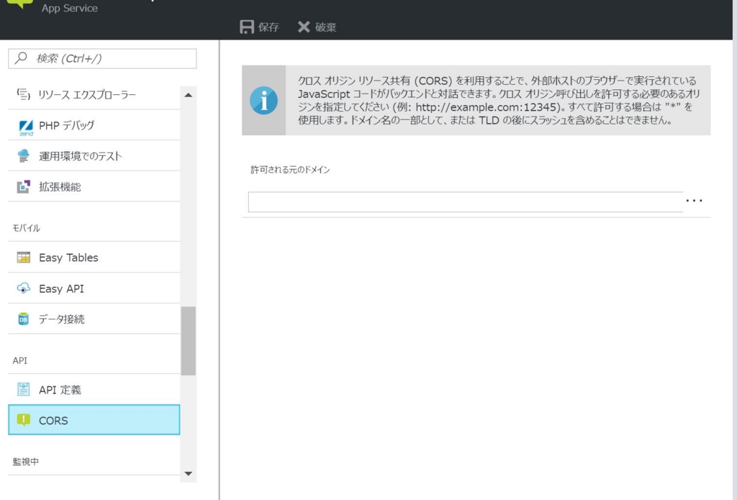
Task: Click the 保存 label in the toolbar
Action: click(x=269, y=27)
